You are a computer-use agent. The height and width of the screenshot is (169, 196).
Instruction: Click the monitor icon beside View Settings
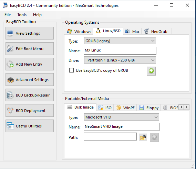(10, 33)
